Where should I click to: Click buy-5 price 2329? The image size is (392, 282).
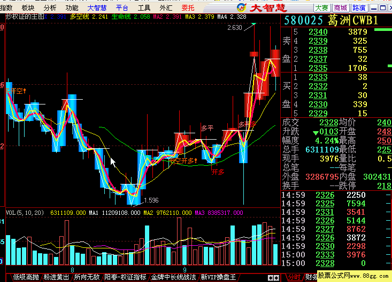318,114
